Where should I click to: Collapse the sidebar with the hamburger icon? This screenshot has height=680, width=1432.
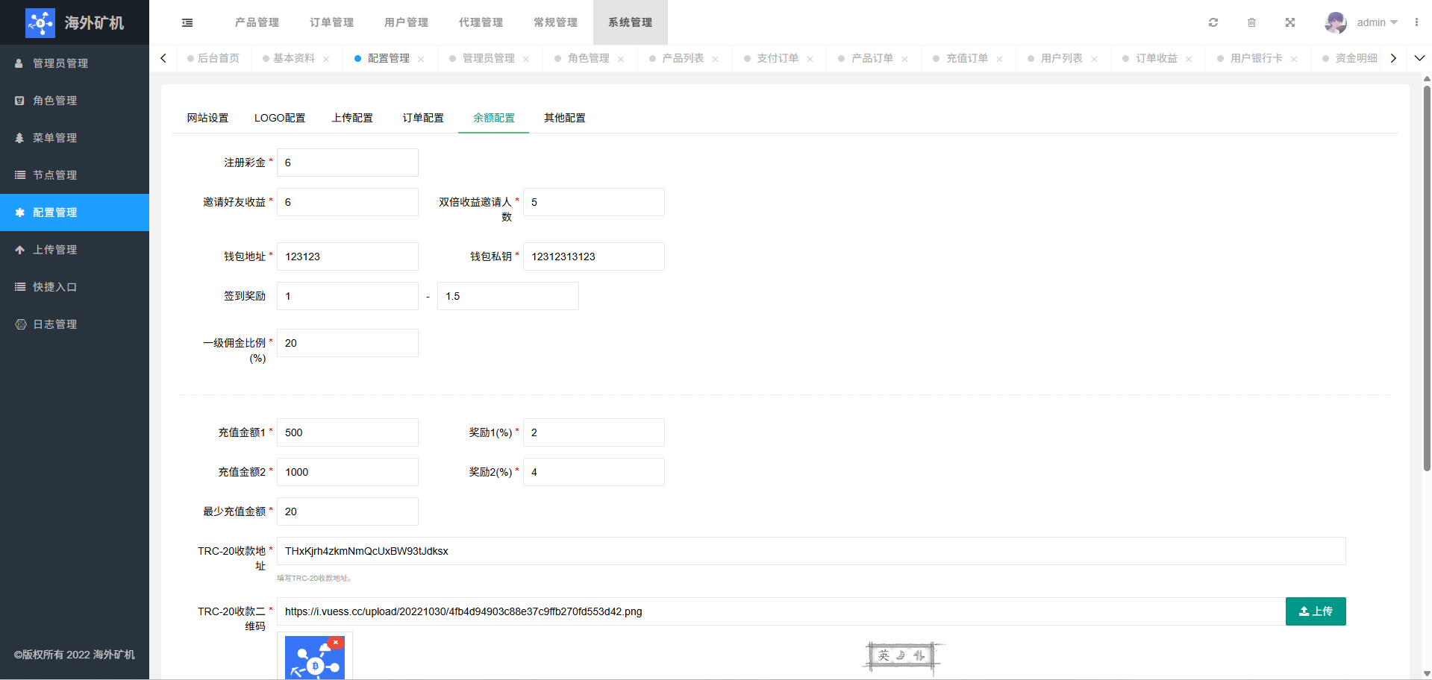[187, 22]
